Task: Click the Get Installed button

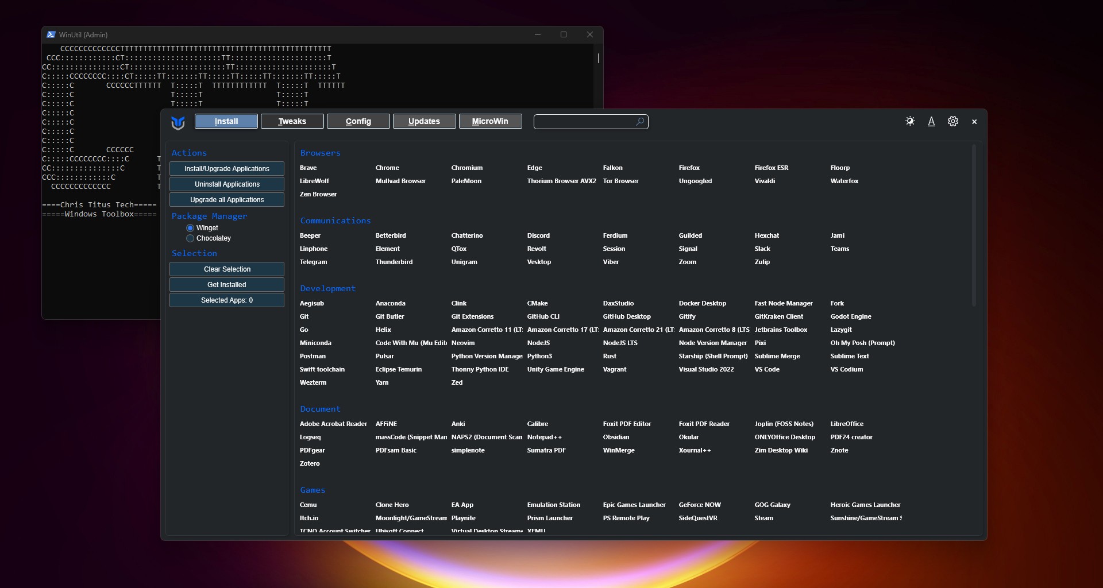Action: click(x=227, y=285)
